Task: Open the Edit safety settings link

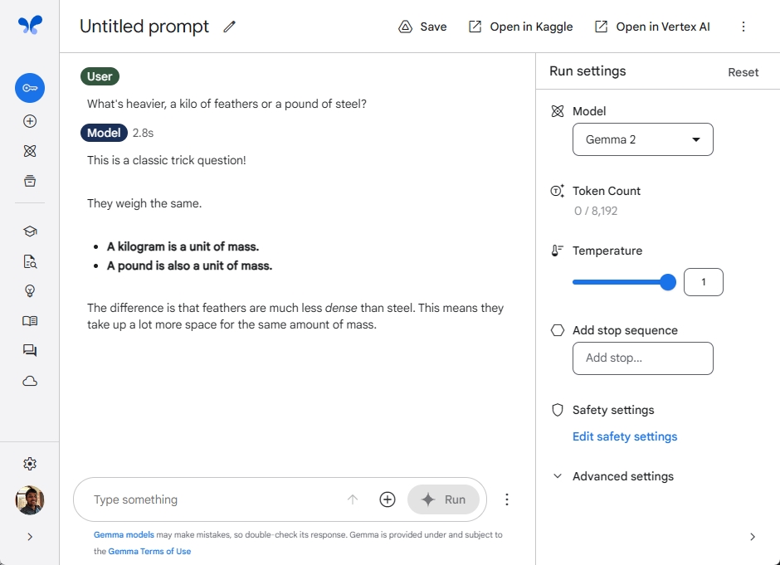Action: pyautogui.click(x=625, y=436)
